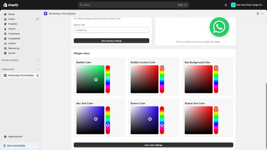This screenshot has width=267, height=150.
Task: Click the store name test-recurring-charge
Action: tap(250, 5)
